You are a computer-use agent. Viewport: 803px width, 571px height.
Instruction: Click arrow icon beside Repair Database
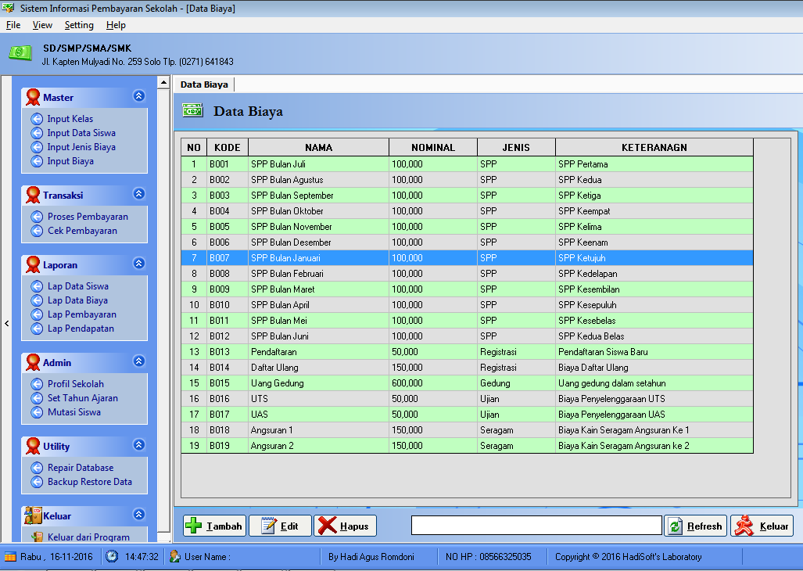[x=37, y=468]
